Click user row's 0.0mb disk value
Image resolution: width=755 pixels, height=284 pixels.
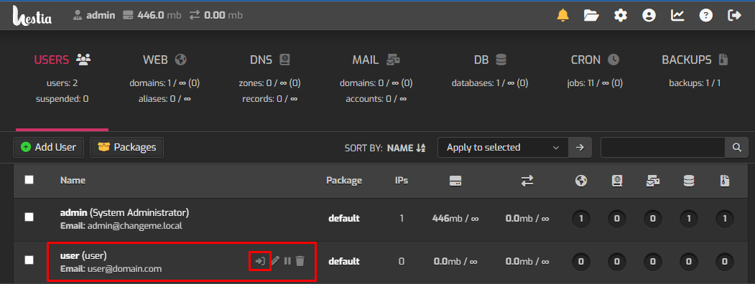[455, 262]
